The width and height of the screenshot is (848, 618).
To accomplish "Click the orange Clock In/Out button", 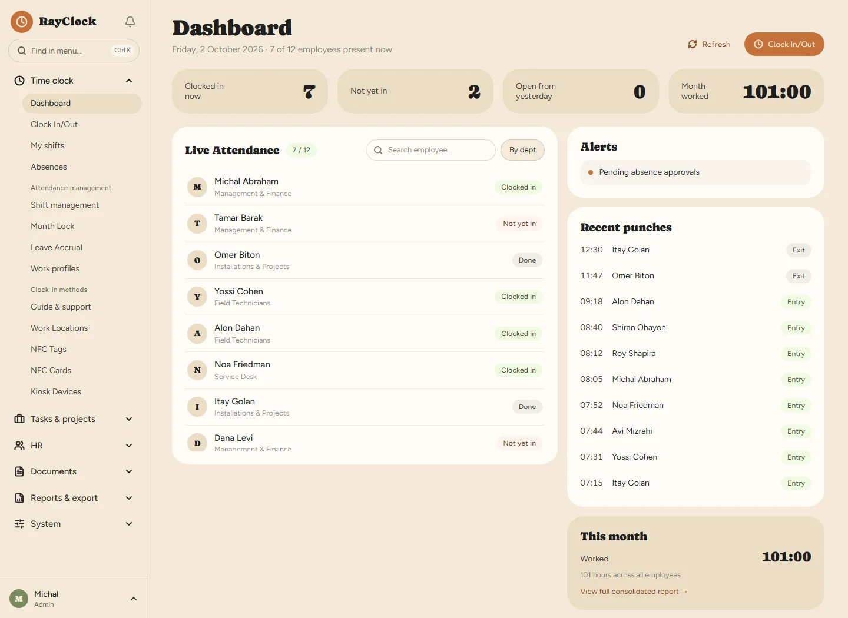I will [784, 44].
